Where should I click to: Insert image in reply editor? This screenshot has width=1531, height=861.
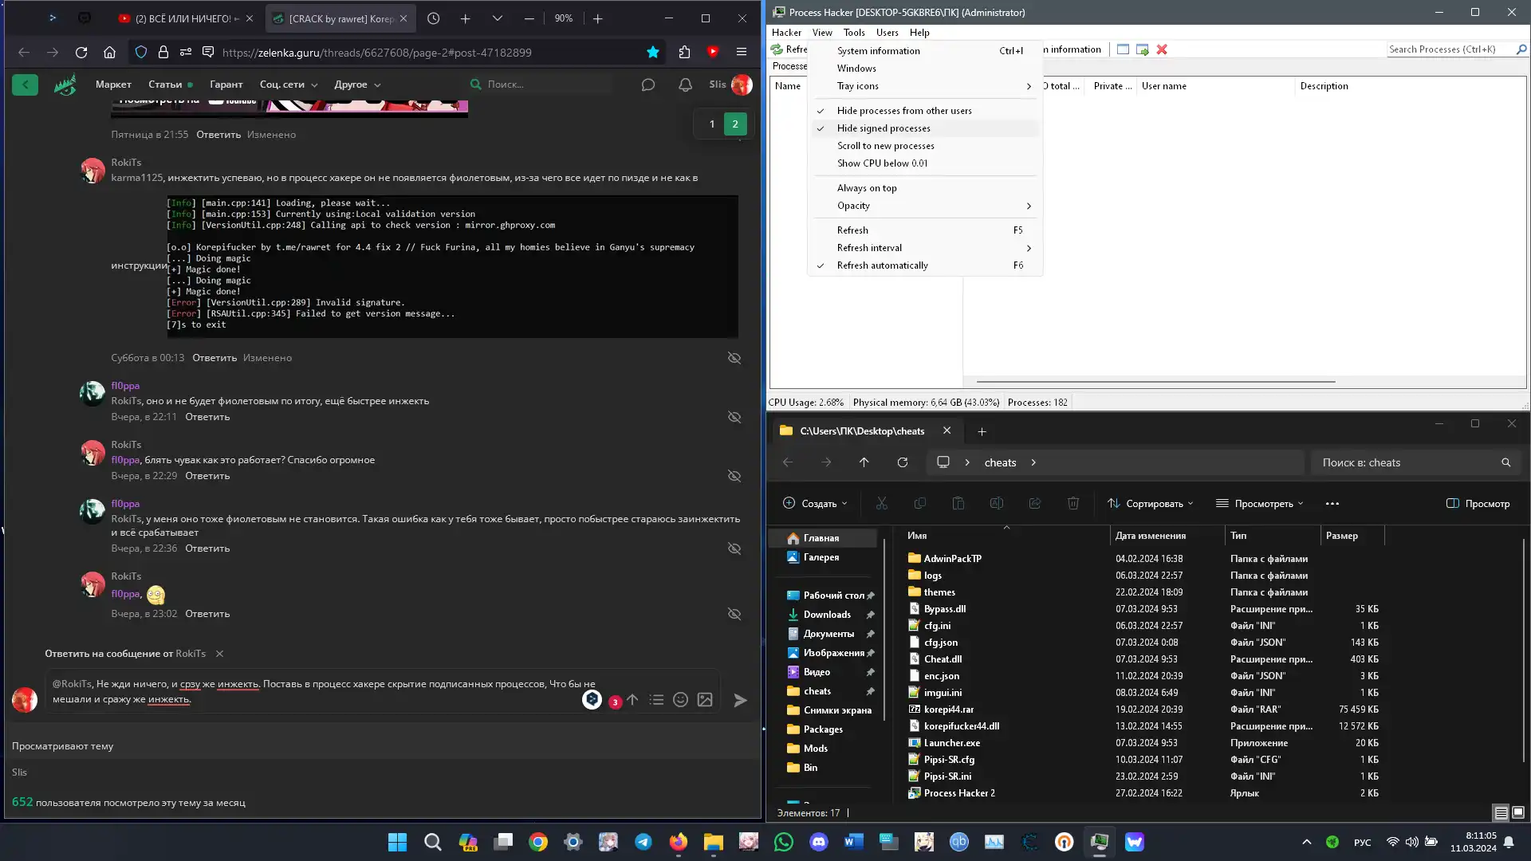[x=705, y=700]
